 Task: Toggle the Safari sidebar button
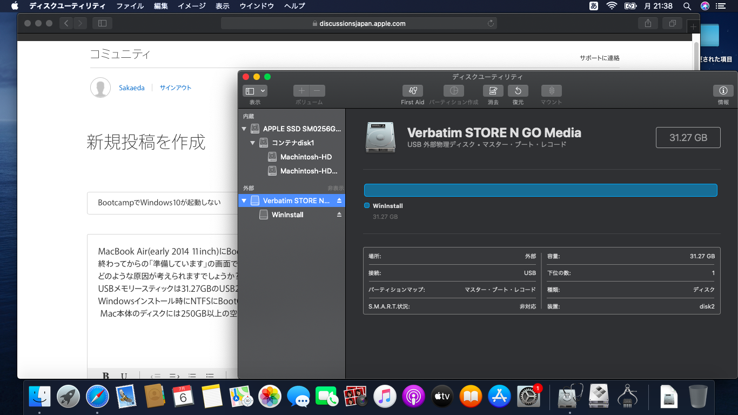(x=102, y=23)
